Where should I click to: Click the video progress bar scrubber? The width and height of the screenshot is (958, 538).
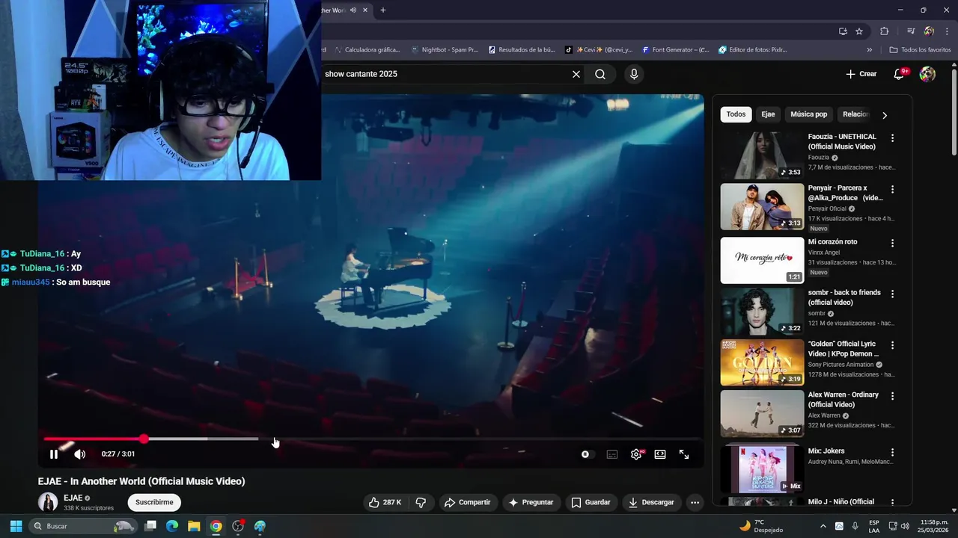144,439
